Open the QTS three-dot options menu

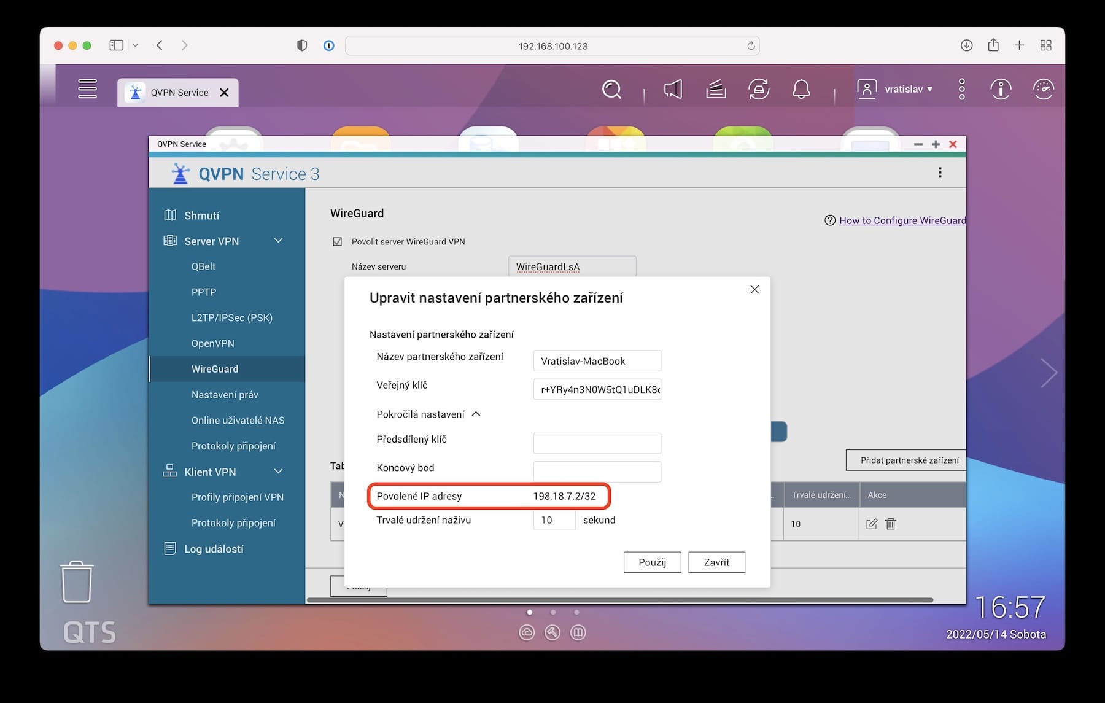point(962,89)
